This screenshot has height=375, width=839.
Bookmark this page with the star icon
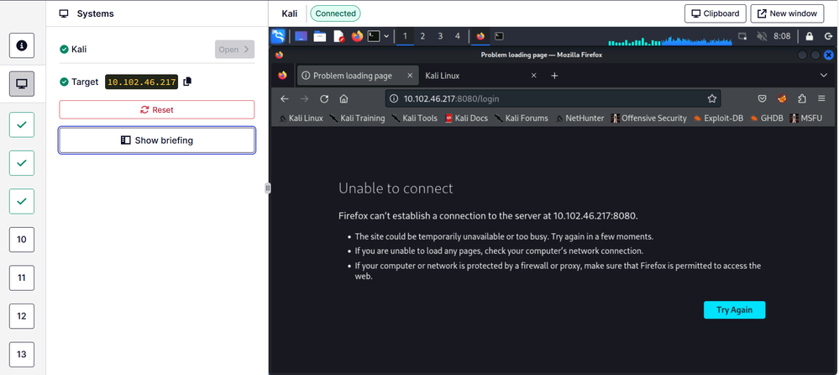[712, 98]
